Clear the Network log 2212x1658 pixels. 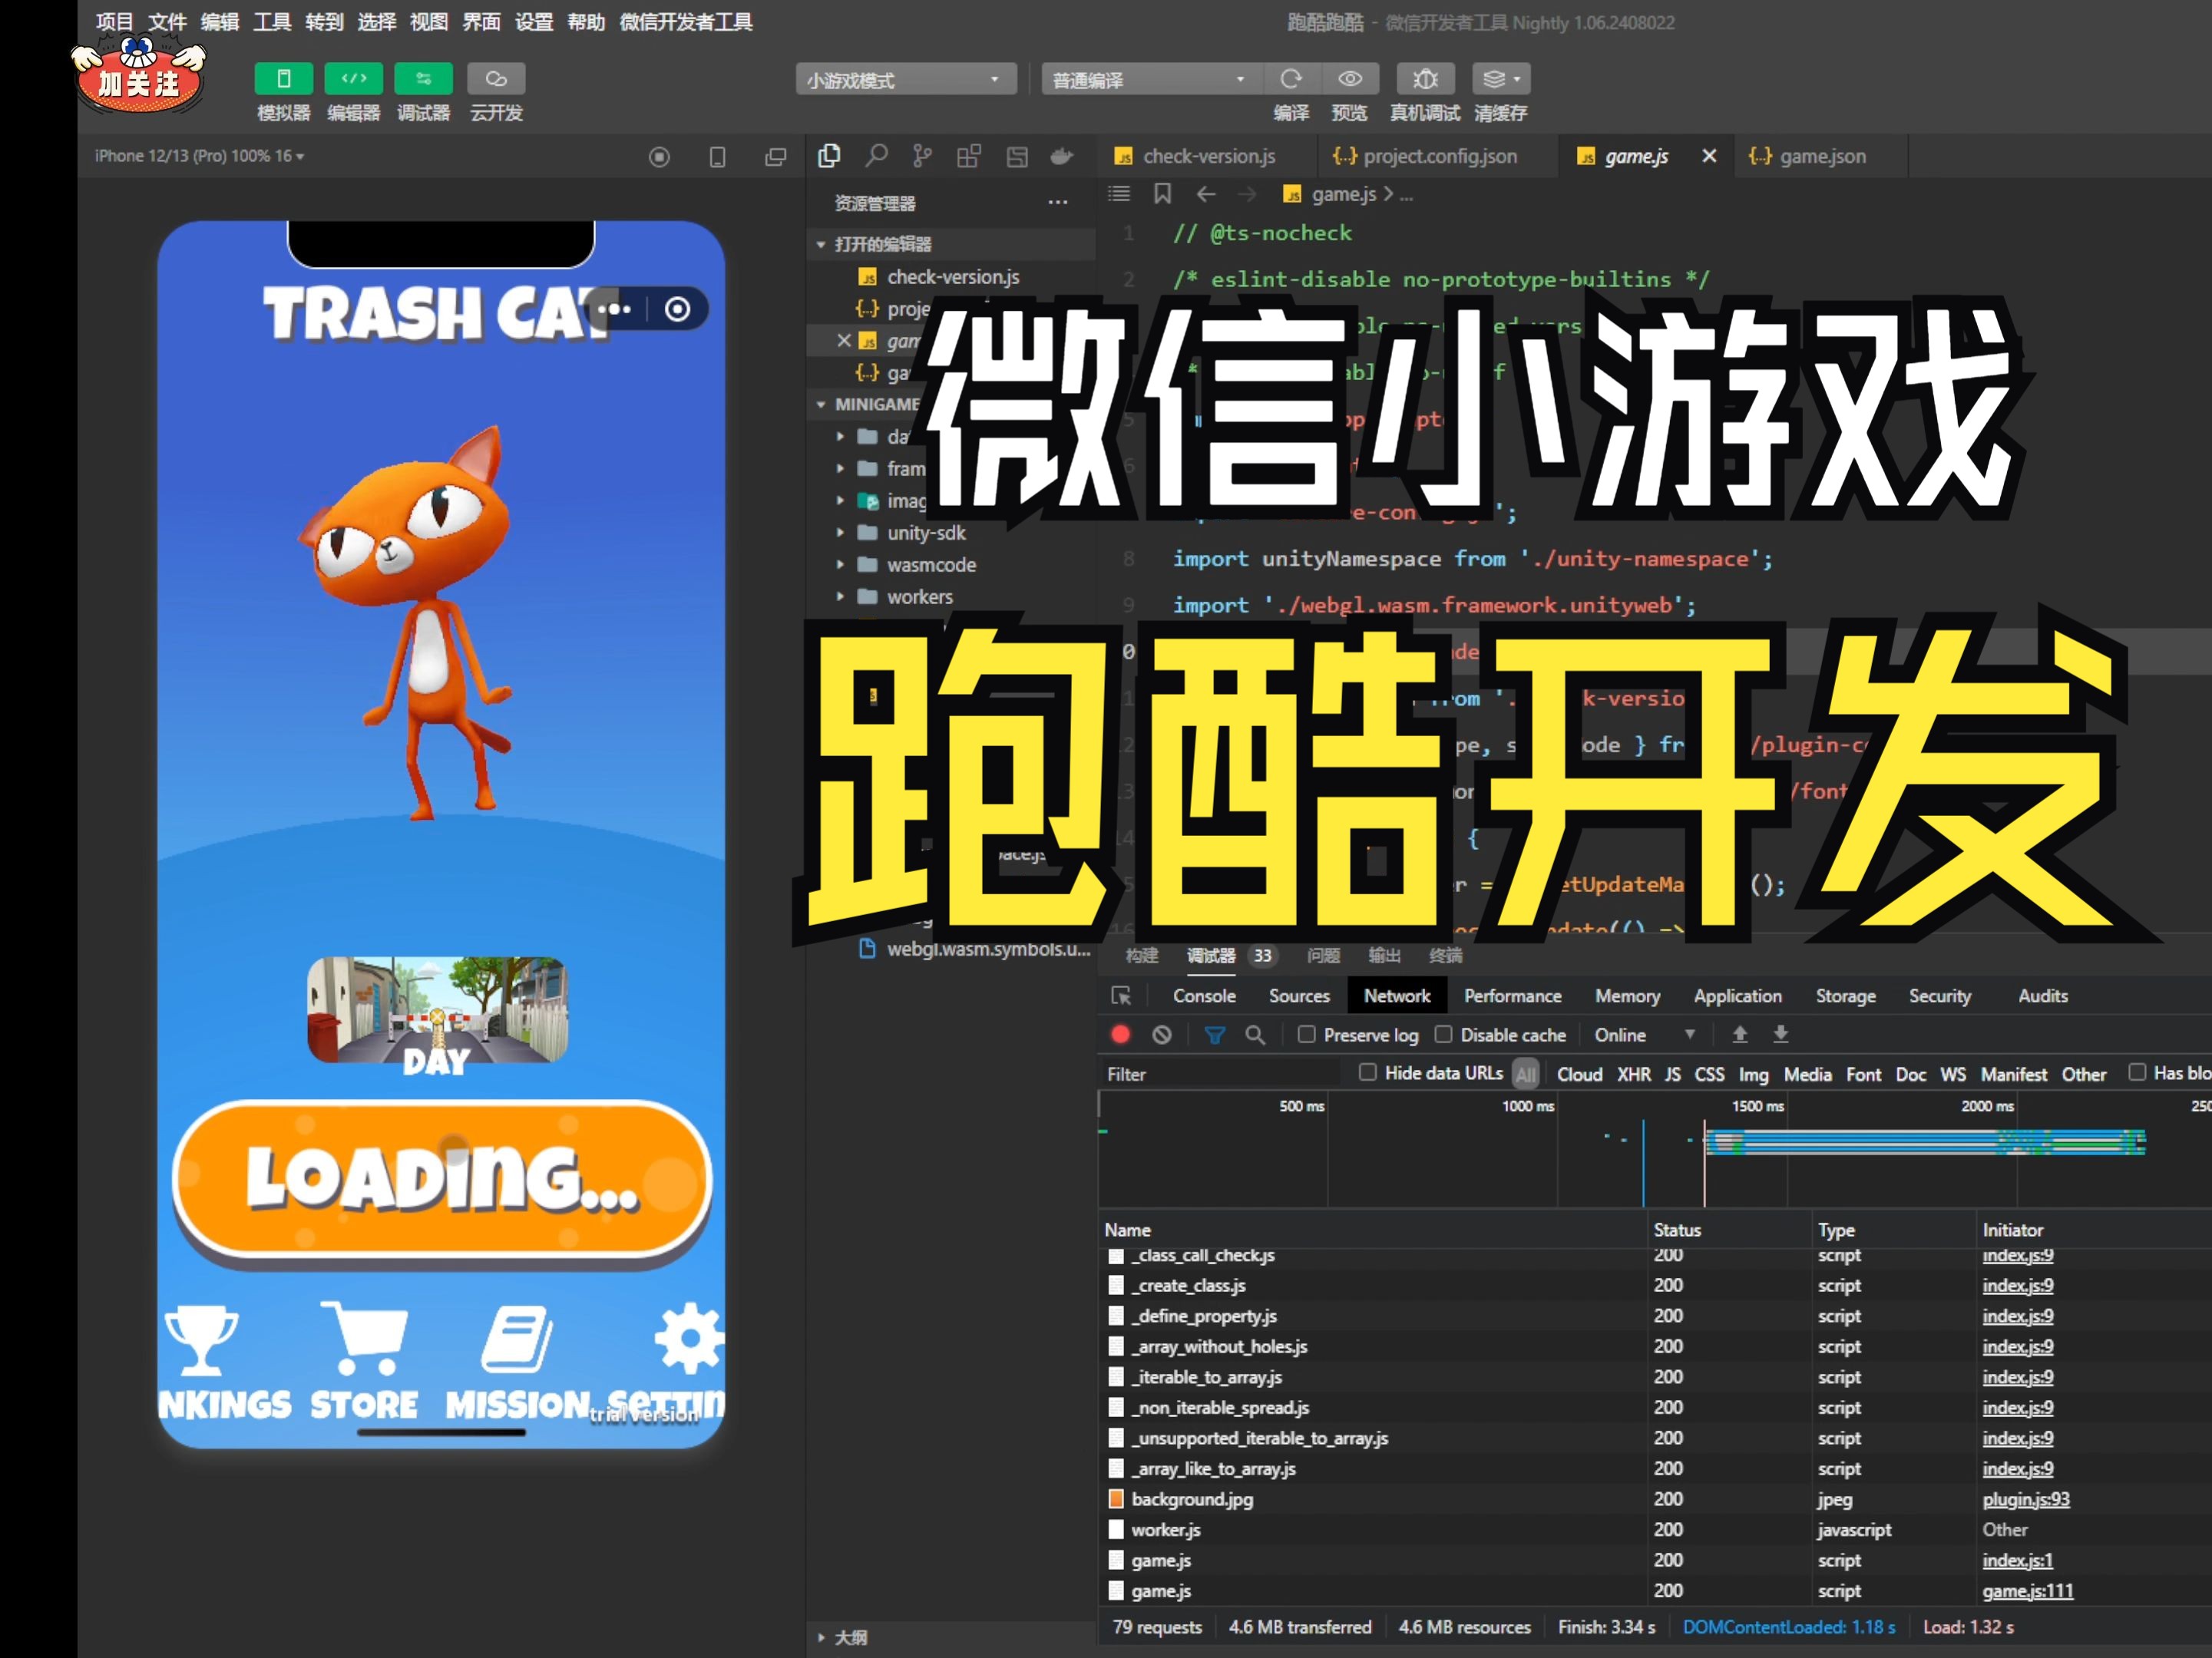[x=1161, y=1035]
